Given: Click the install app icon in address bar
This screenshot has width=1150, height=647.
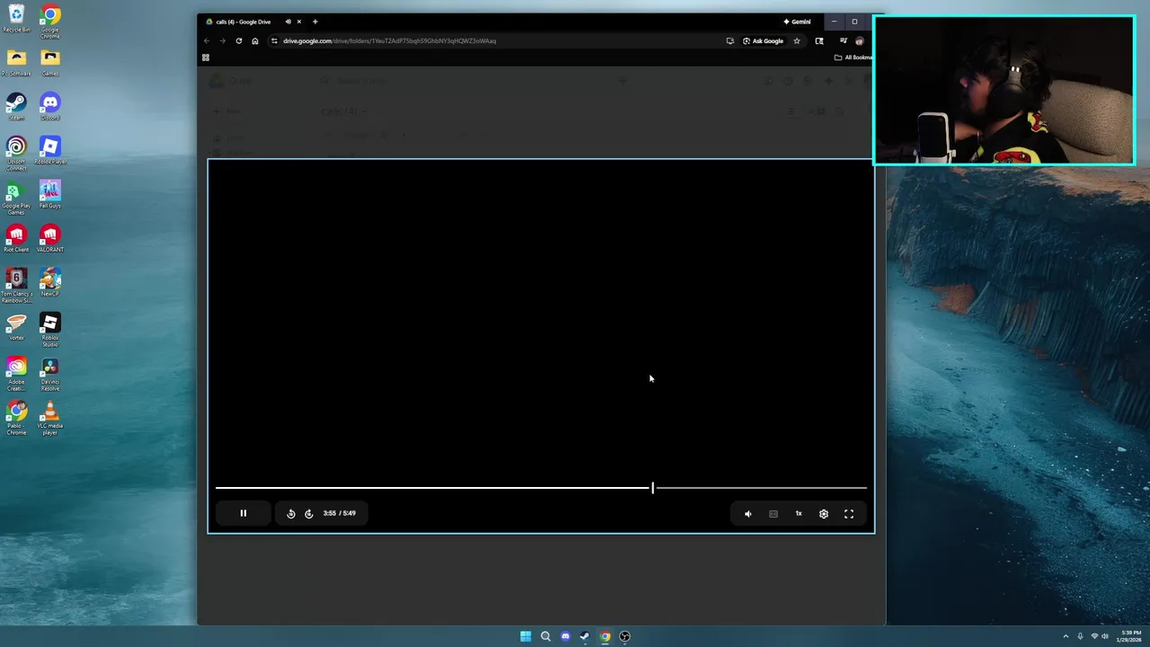Looking at the screenshot, I should click(x=730, y=40).
